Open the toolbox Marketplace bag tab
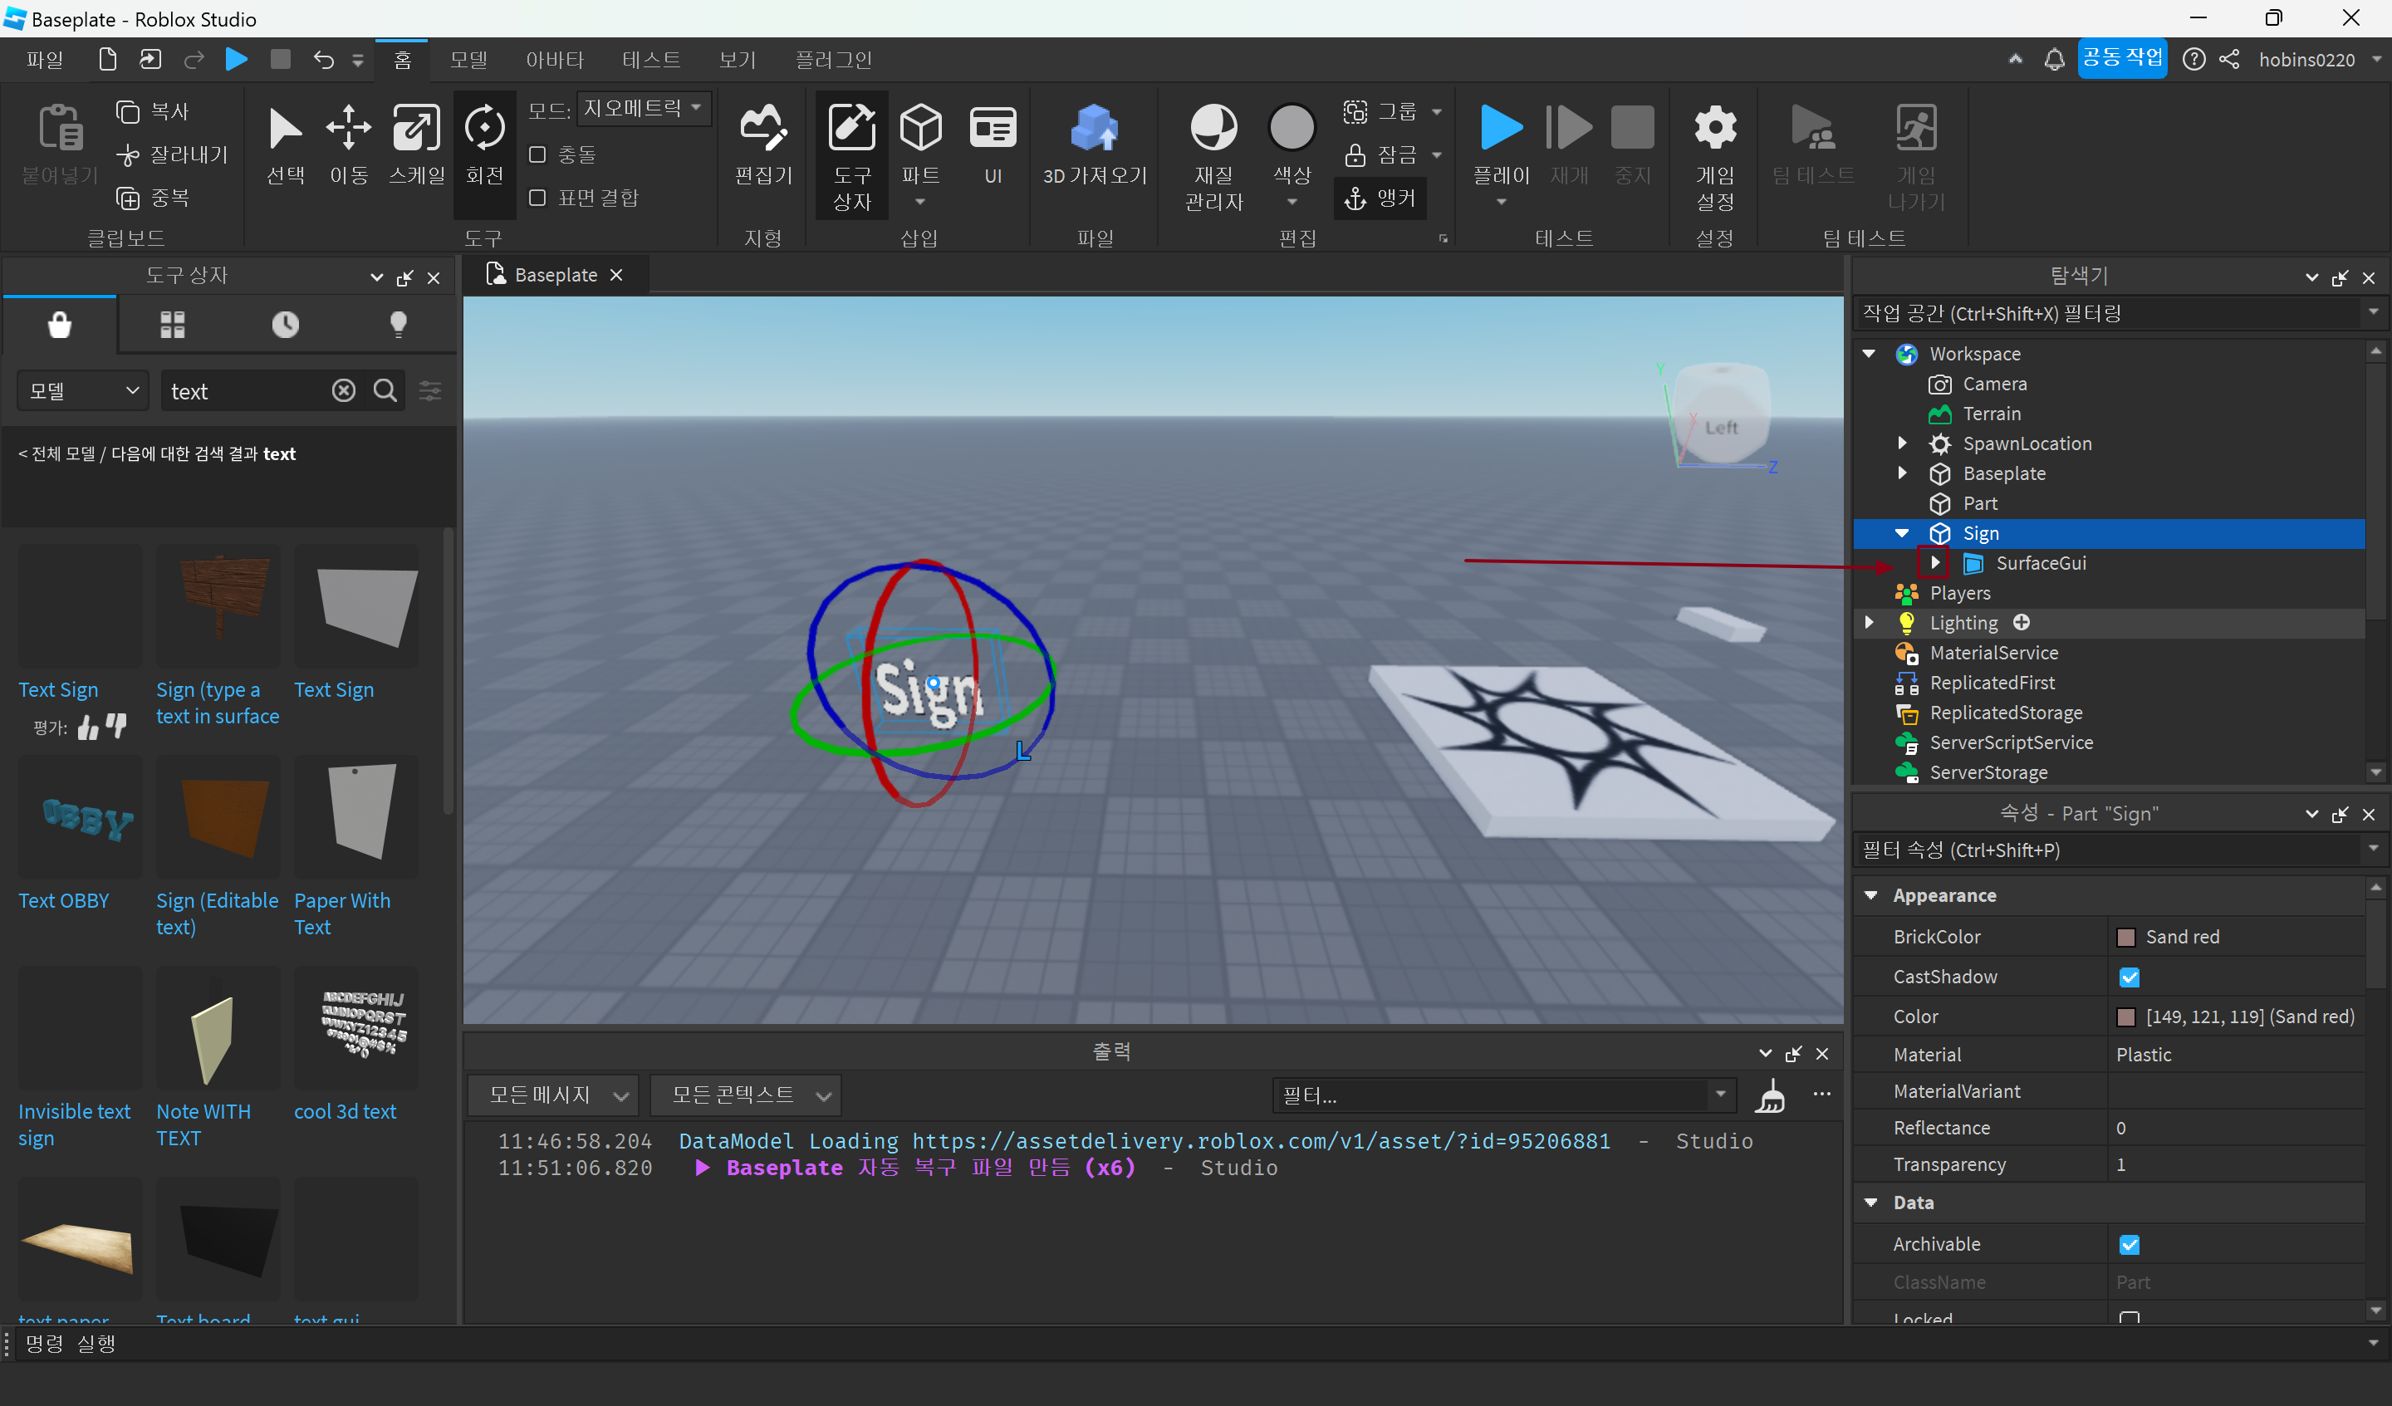Image resolution: width=2392 pixels, height=1406 pixels. pyautogui.click(x=60, y=325)
